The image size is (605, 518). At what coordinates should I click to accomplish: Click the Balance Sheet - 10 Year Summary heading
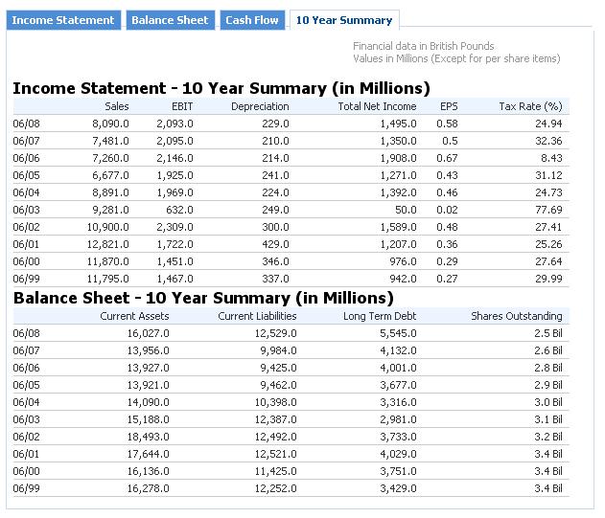click(x=203, y=298)
